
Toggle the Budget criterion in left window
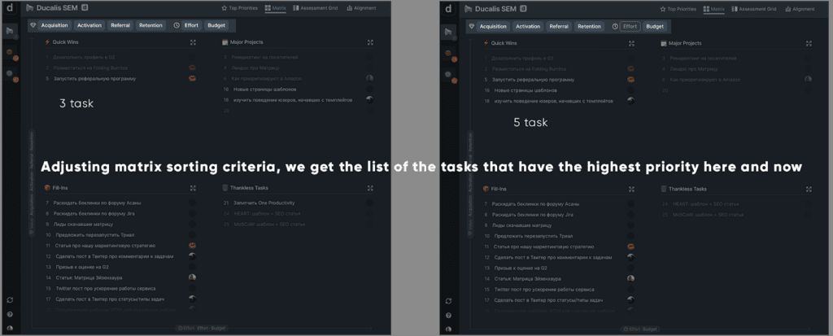pyautogui.click(x=216, y=25)
